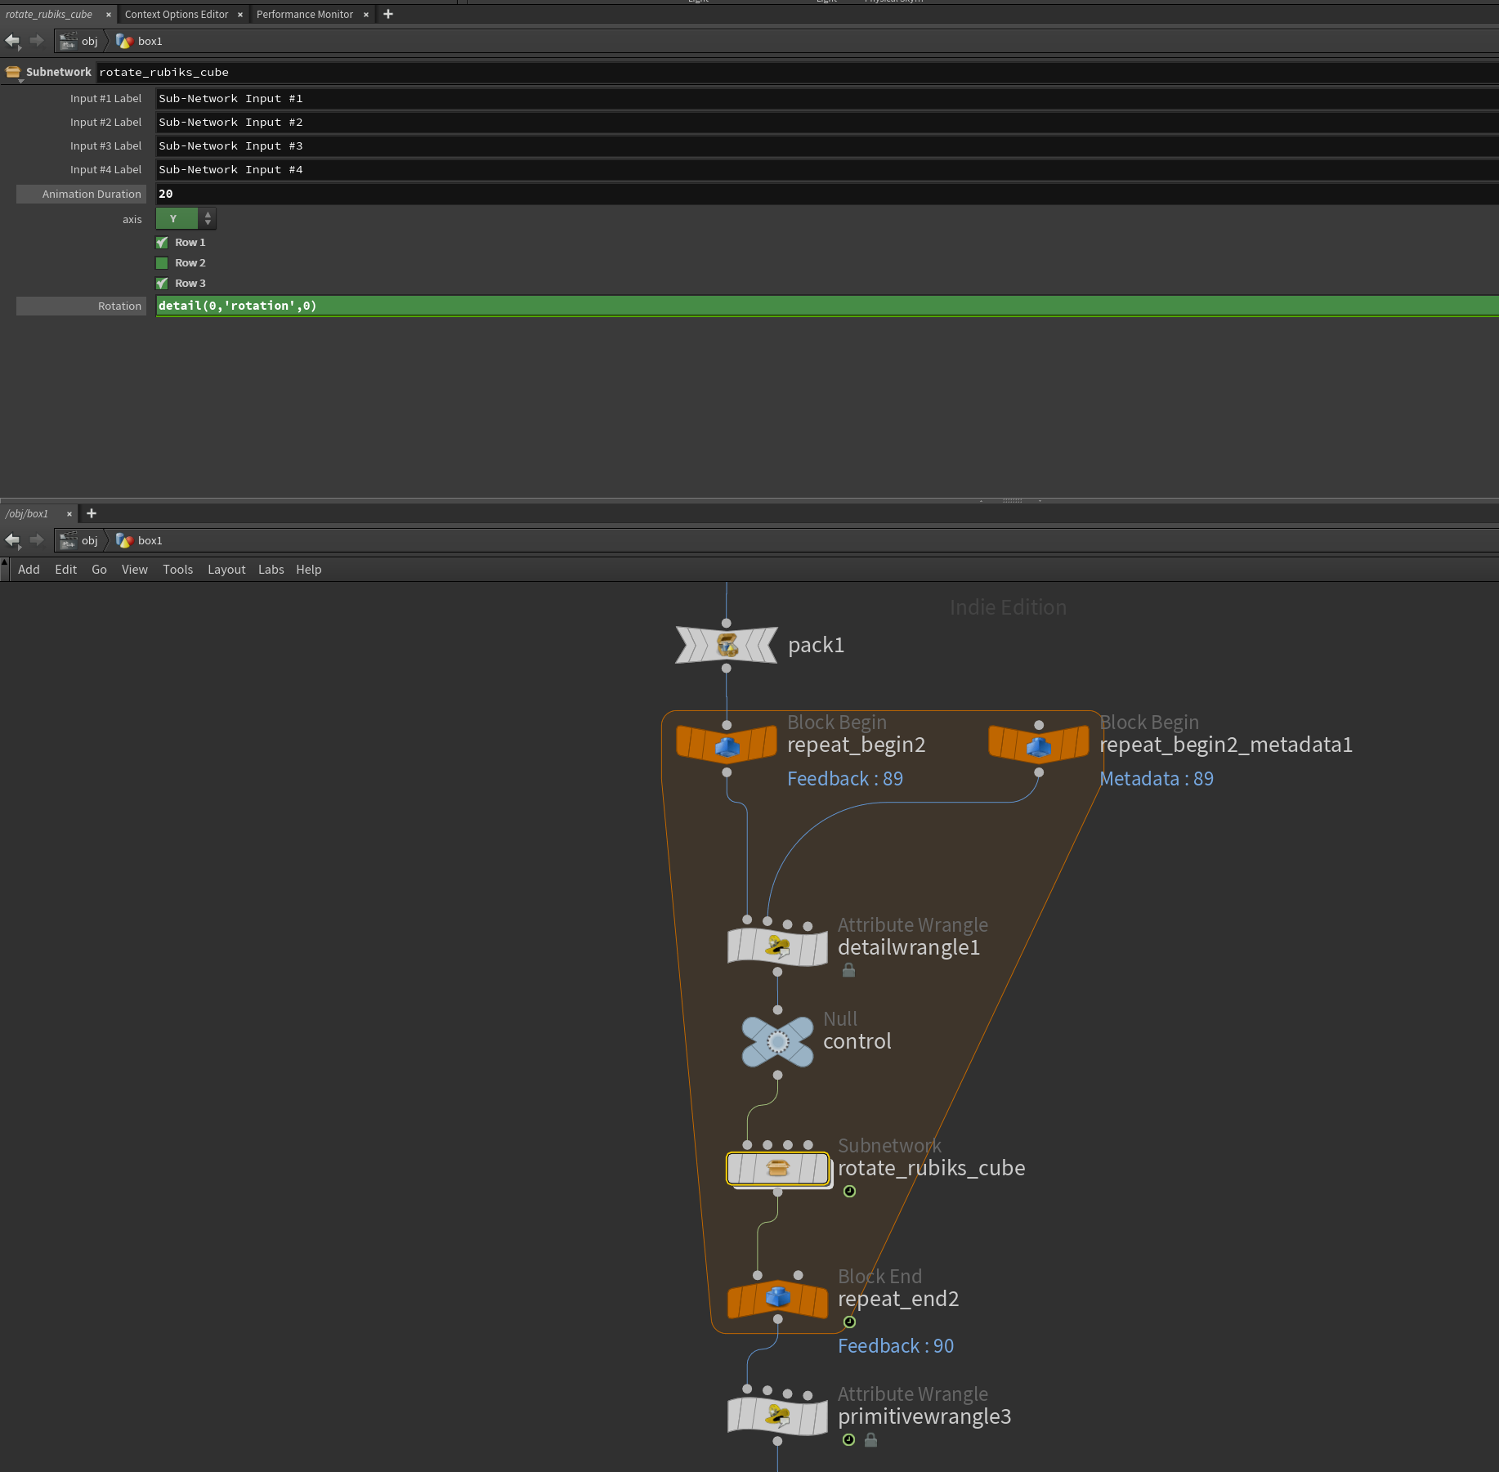Open the obj path dropdown in parameter pane
Screen dimensions: 1499x1472
coord(79,41)
